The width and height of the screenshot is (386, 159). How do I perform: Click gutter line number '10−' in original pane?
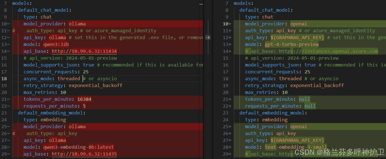[5, 24]
